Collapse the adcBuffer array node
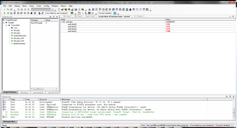 point(62,22)
